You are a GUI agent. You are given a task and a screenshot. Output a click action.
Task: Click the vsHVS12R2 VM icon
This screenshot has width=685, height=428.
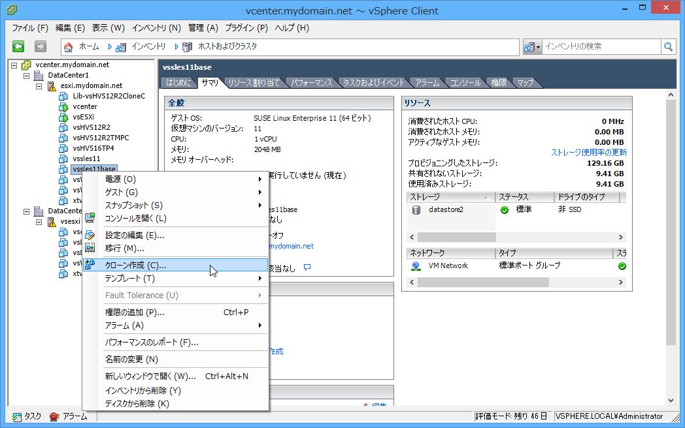pyautogui.click(x=64, y=128)
